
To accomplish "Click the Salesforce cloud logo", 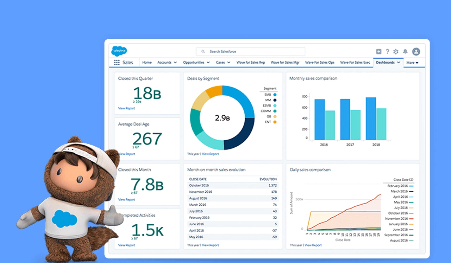I will pos(119,51).
